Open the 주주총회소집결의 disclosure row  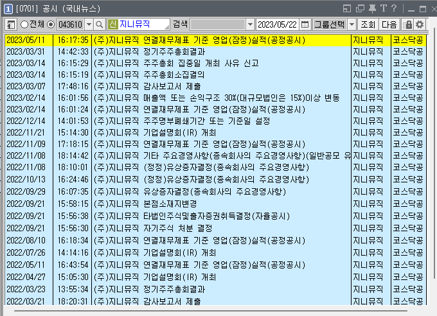(215, 75)
